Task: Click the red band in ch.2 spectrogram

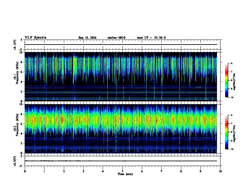Action: click(121, 120)
